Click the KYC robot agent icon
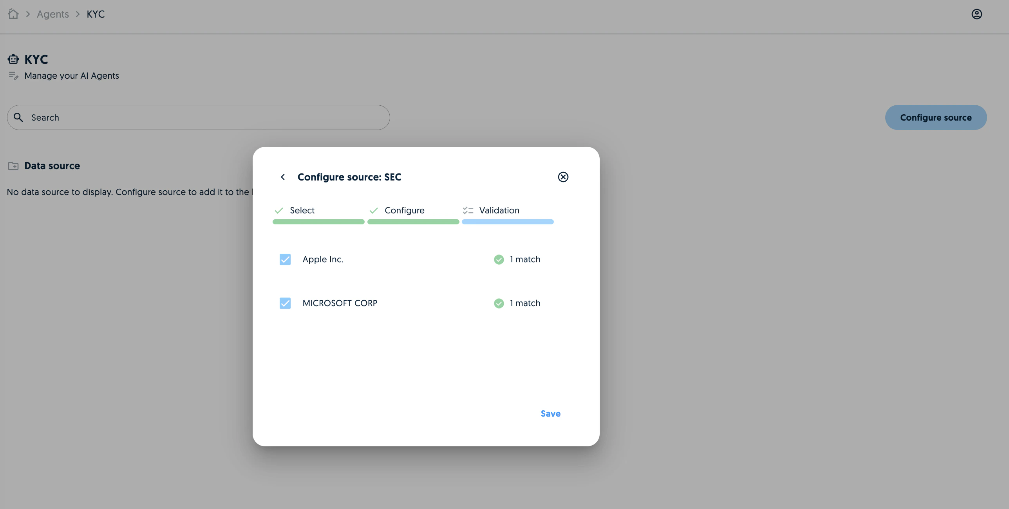Image resolution: width=1009 pixels, height=509 pixels. [13, 59]
